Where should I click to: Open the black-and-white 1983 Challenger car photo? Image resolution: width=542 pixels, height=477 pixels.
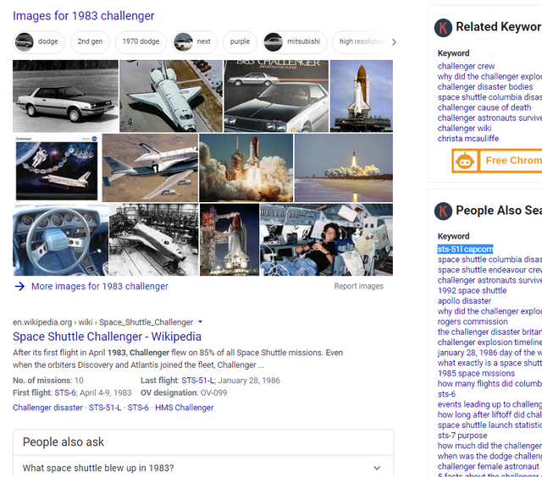(65, 96)
